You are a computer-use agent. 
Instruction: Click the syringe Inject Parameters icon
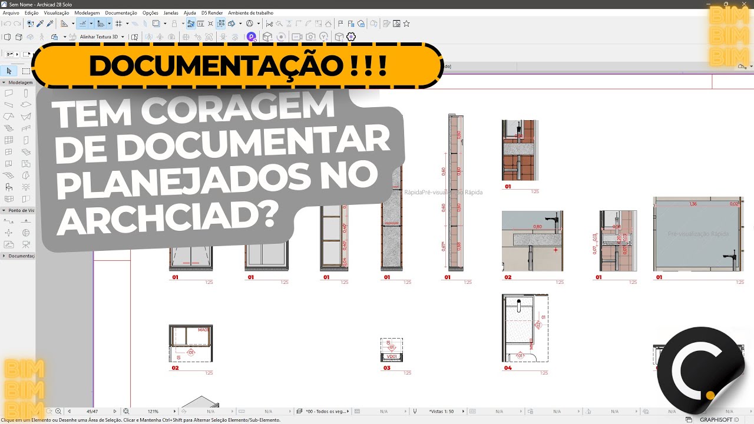pyautogui.click(x=50, y=24)
